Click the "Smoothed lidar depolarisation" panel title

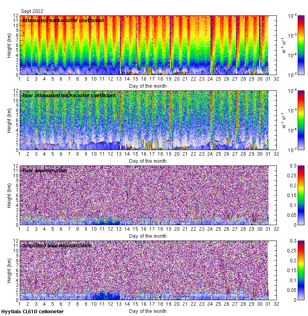point(57,246)
